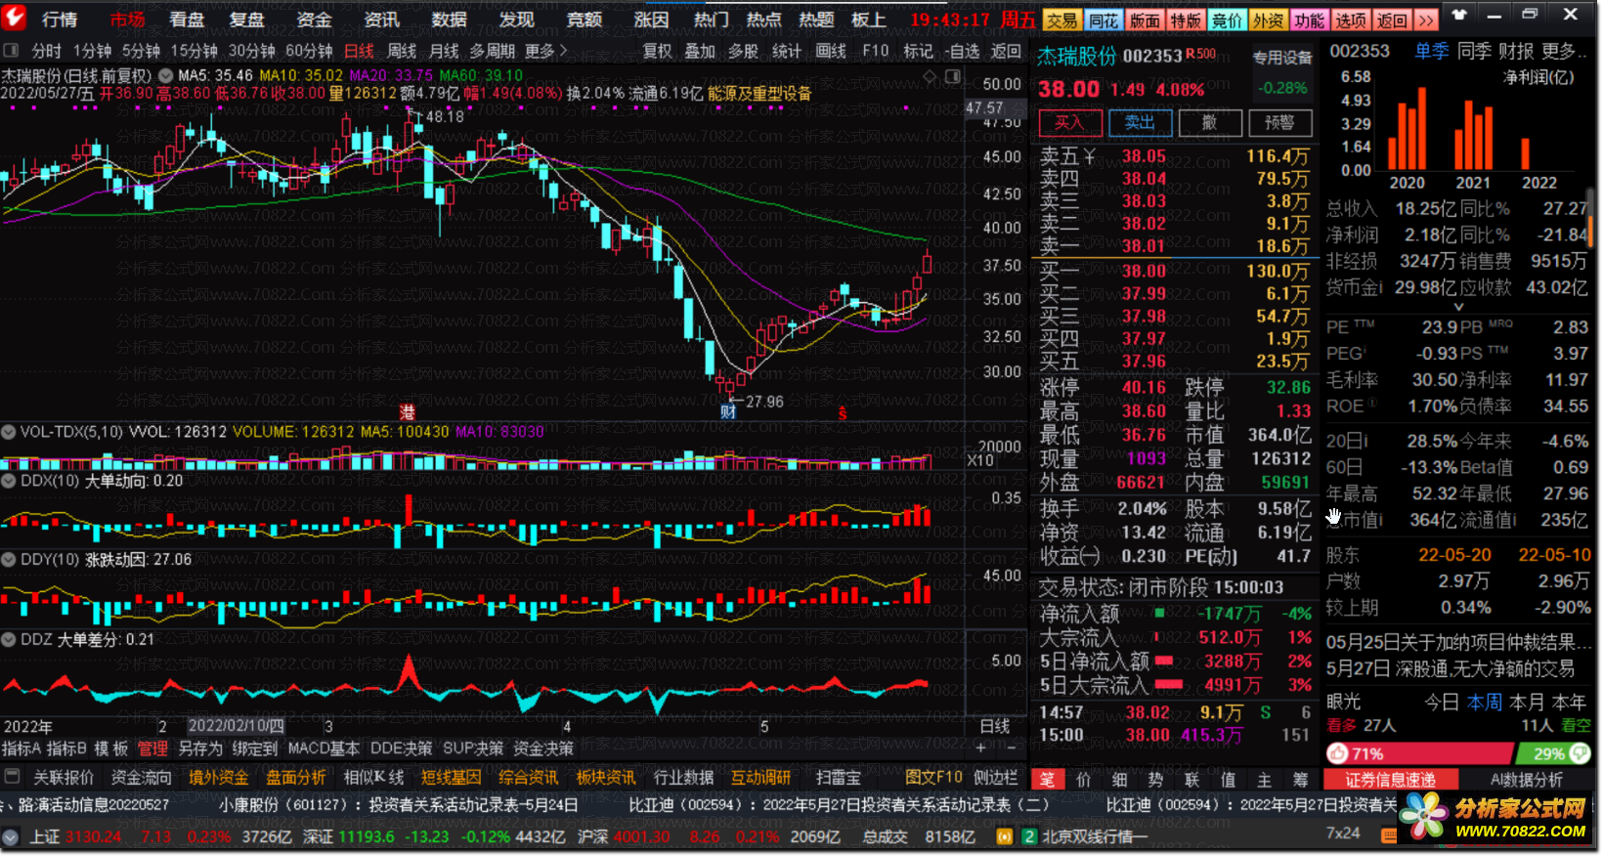Viewport: 1603px width, 856px height.
Task: Click thumbs-up bullish 71% icon
Action: pyautogui.click(x=1338, y=753)
